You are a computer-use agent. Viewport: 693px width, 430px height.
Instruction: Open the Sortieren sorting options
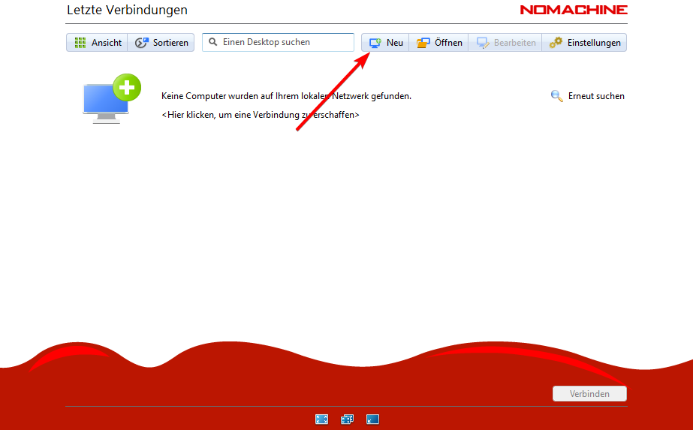click(161, 43)
